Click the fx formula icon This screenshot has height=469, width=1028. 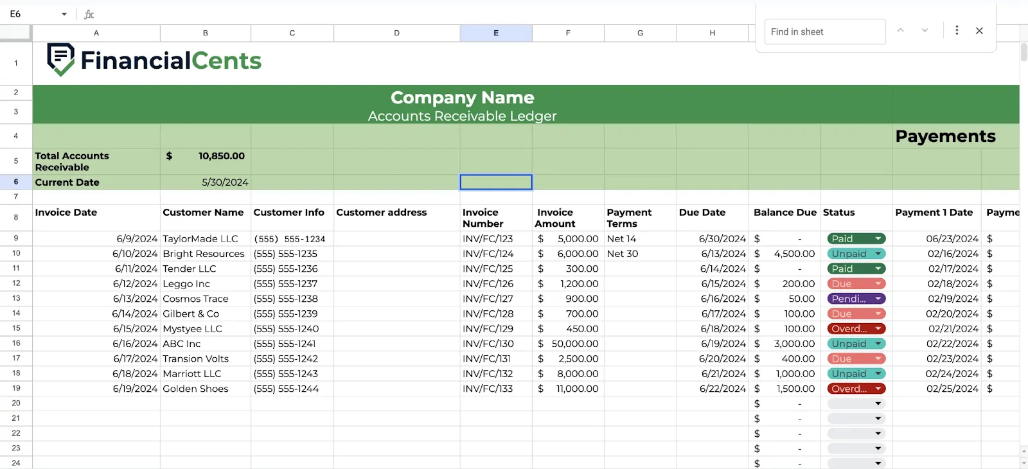89,14
